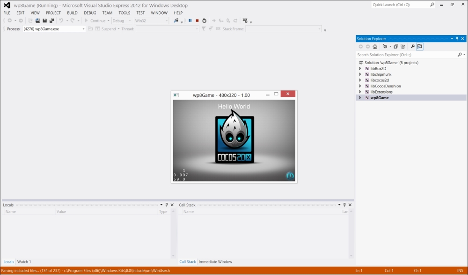Open the PROJECT menu

tap(53, 13)
